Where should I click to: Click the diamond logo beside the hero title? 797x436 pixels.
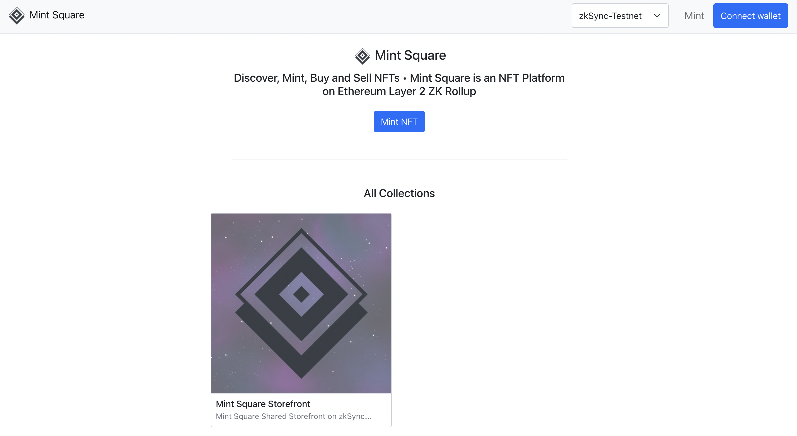[362, 56]
